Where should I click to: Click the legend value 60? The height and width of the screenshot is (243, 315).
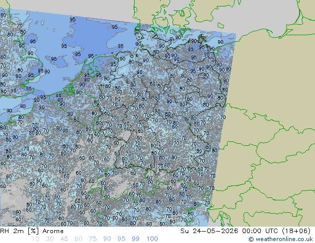tap(79, 239)
